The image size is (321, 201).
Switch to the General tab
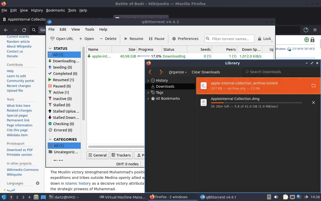97,155
